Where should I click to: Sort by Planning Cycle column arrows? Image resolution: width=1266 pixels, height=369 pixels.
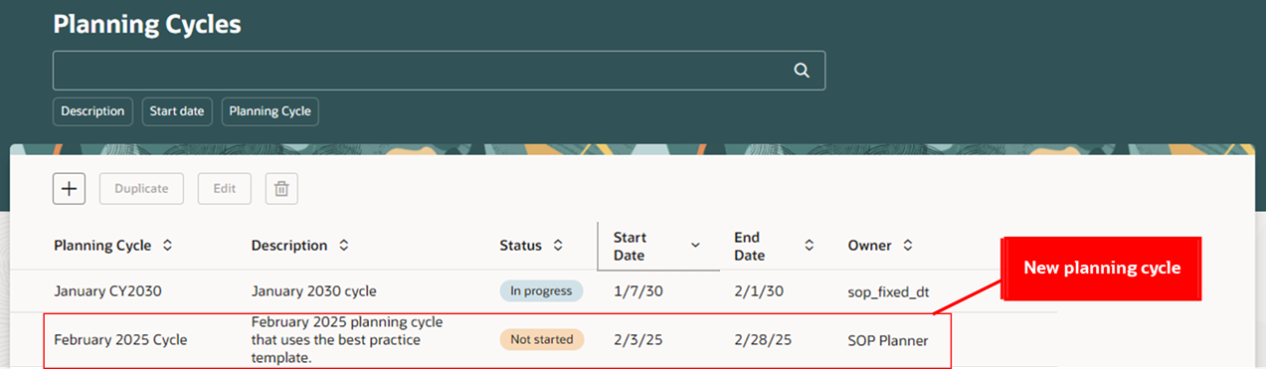167,246
